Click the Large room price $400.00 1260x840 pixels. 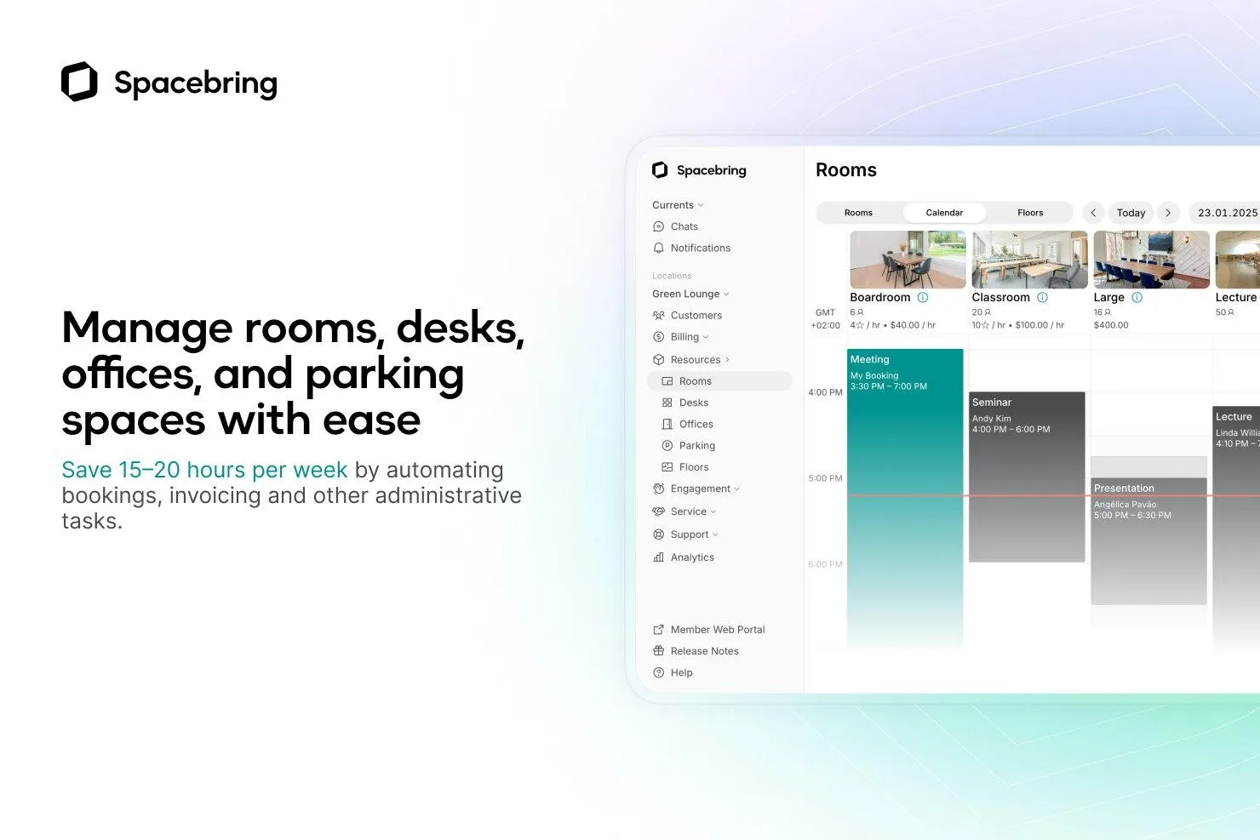coord(1111,325)
